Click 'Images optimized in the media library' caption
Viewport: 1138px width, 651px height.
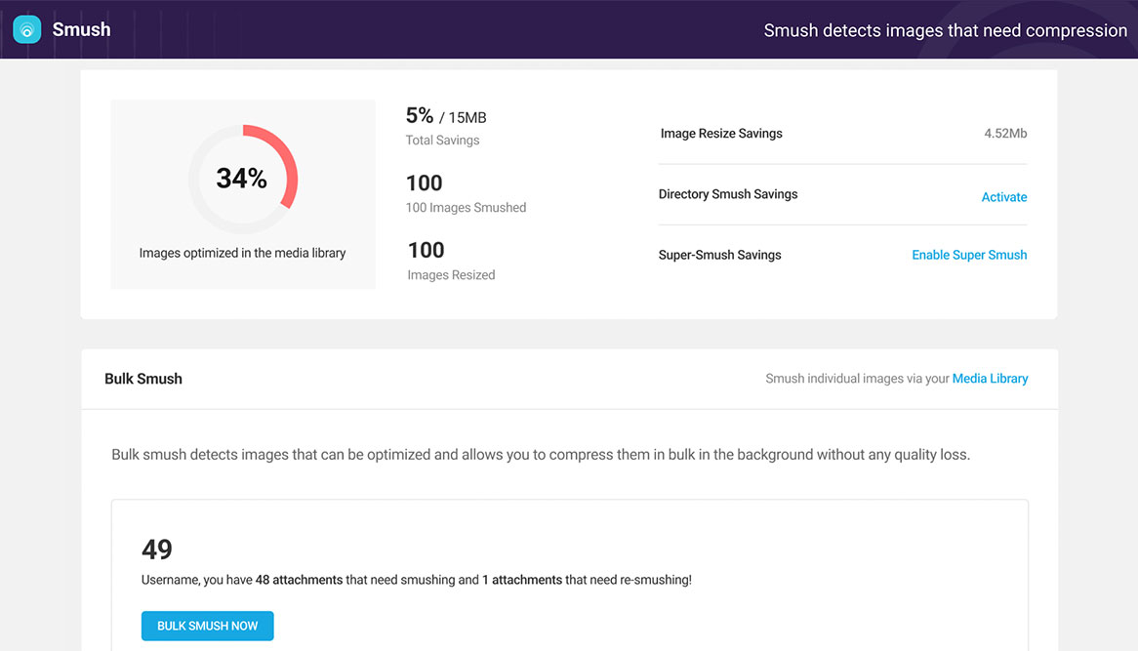(242, 254)
